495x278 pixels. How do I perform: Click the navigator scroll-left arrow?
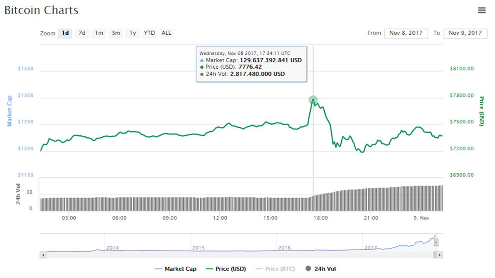point(43,255)
